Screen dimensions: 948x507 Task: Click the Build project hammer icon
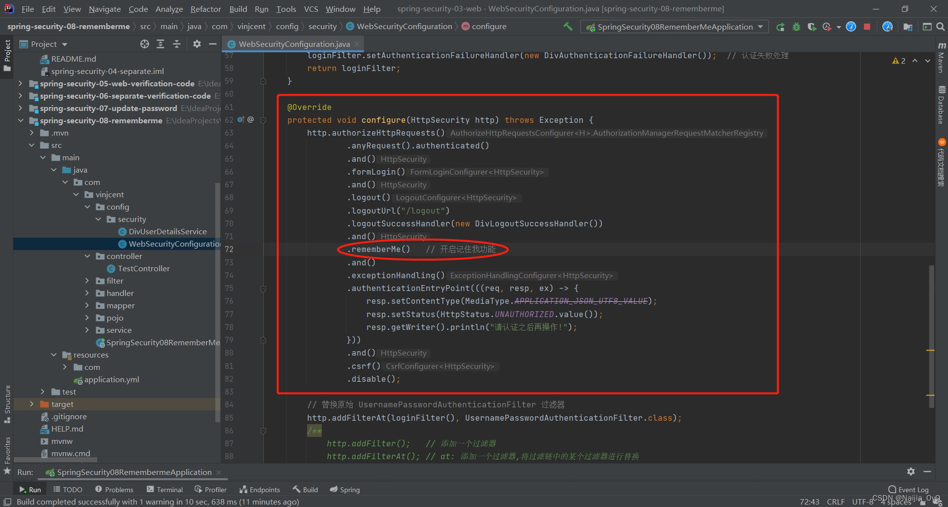(x=568, y=27)
